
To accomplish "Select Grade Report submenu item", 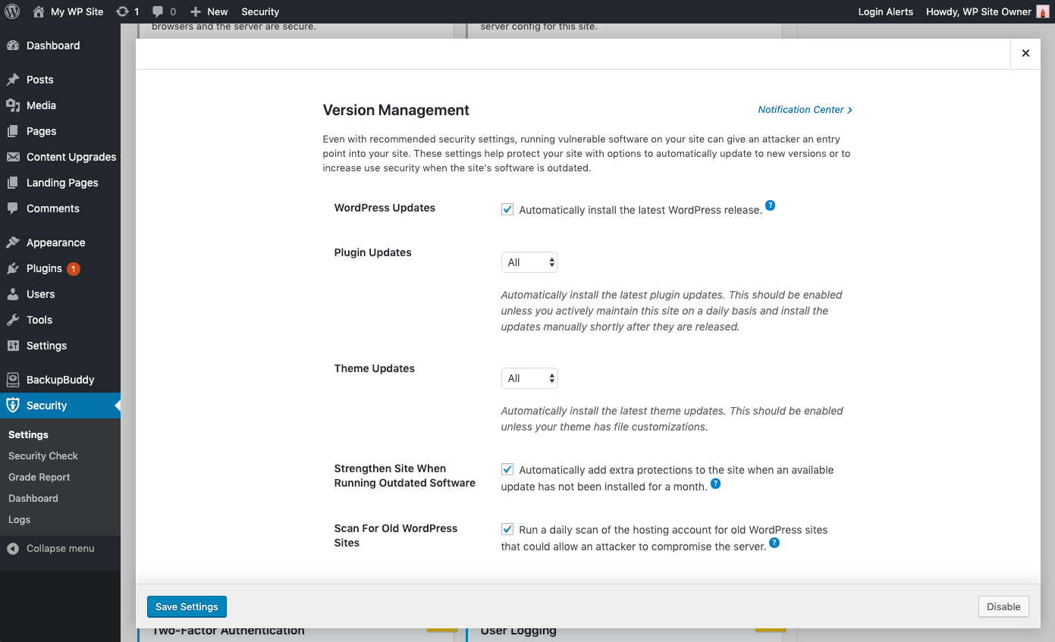I will [39, 477].
